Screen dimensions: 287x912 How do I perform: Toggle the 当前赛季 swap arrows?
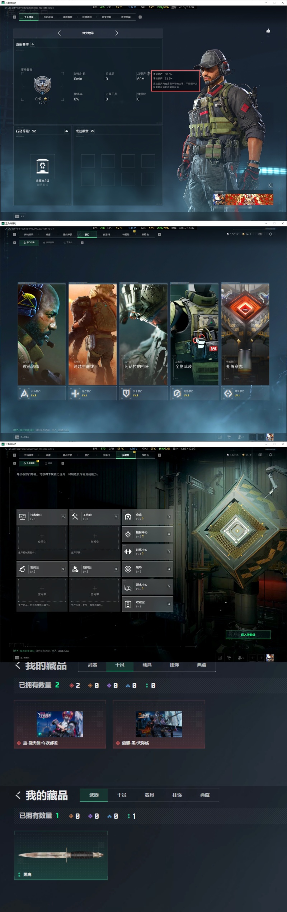pyautogui.click(x=33, y=44)
